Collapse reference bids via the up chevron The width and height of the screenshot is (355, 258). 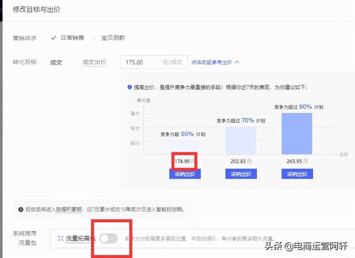click(237, 62)
